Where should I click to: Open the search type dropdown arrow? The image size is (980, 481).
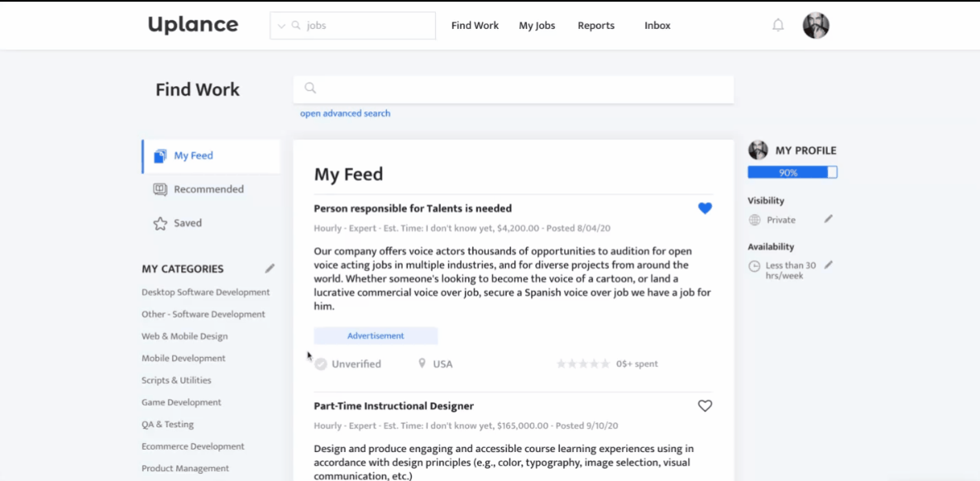tap(281, 26)
